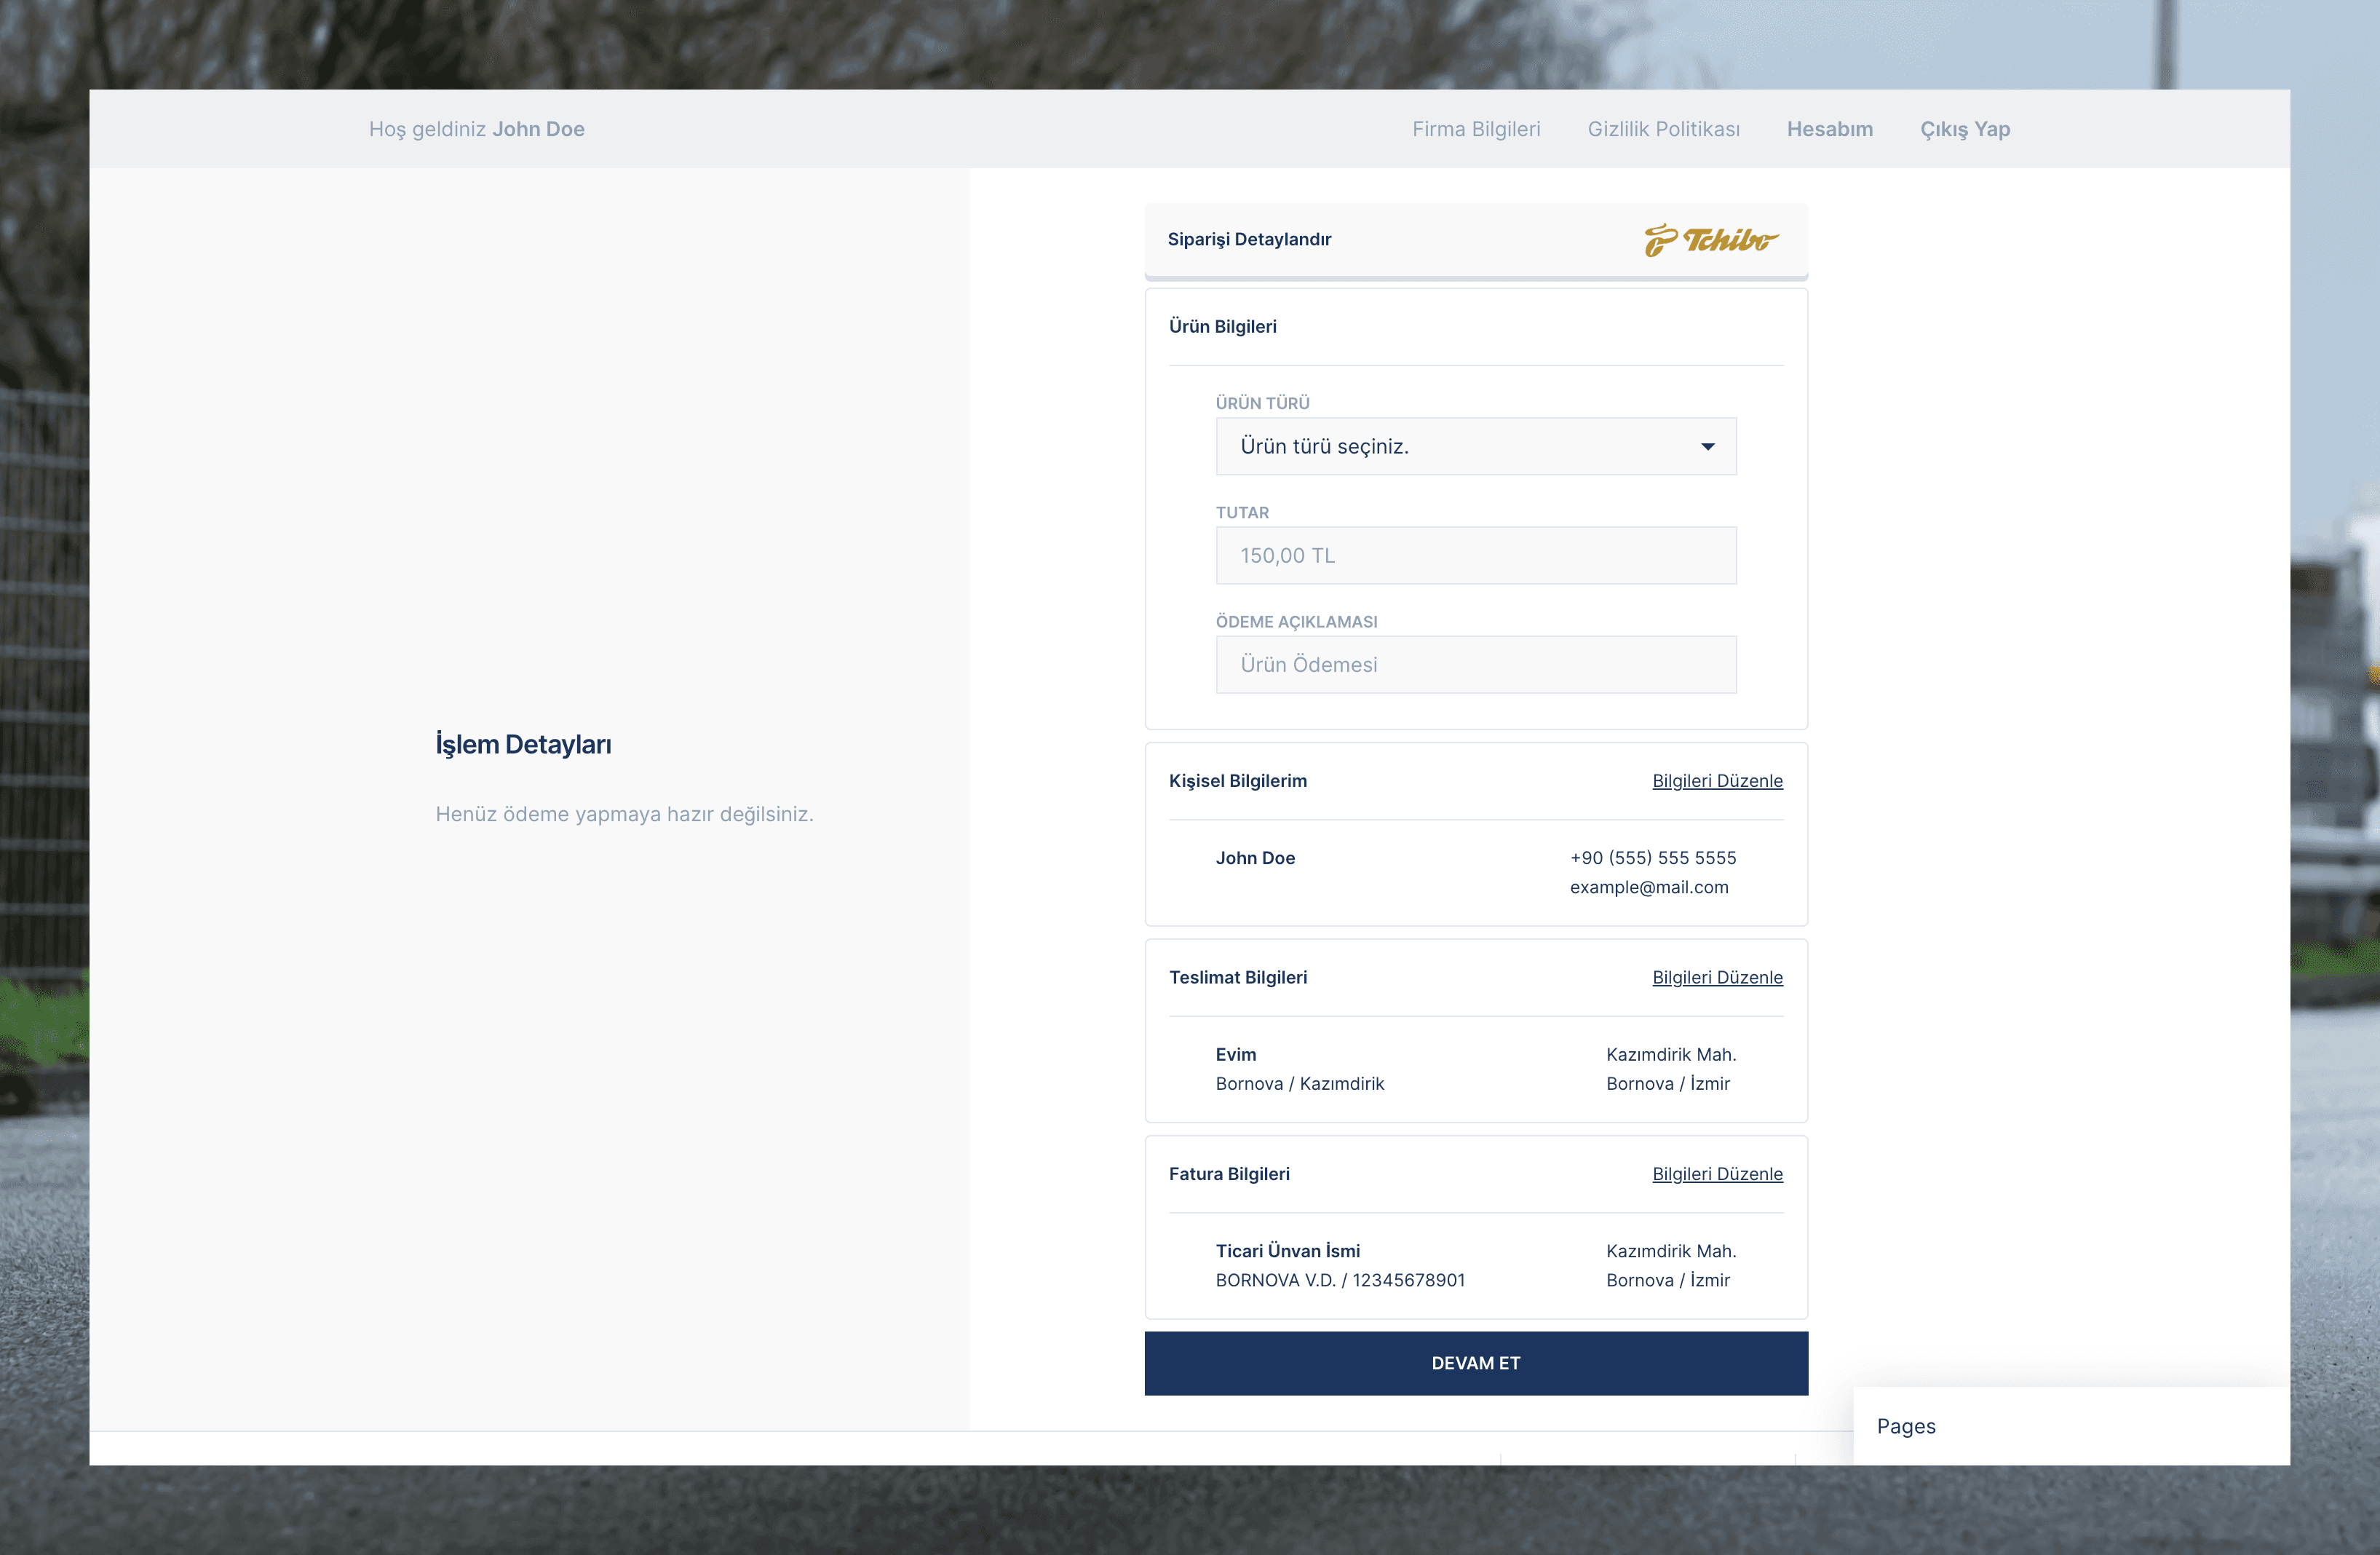Click Çıkış Yap to log out
This screenshot has width=2380, height=1555.
1964,129
